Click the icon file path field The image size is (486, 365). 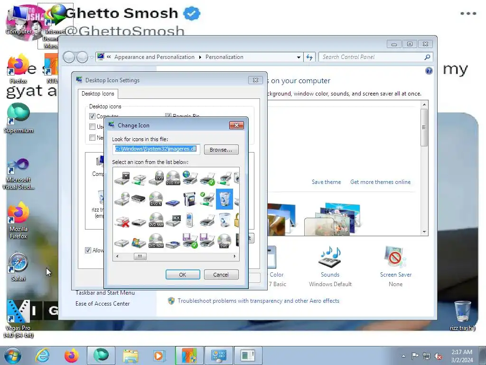(156, 149)
